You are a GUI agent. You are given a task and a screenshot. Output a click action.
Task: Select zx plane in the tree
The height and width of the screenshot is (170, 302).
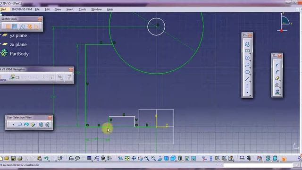tap(18, 44)
